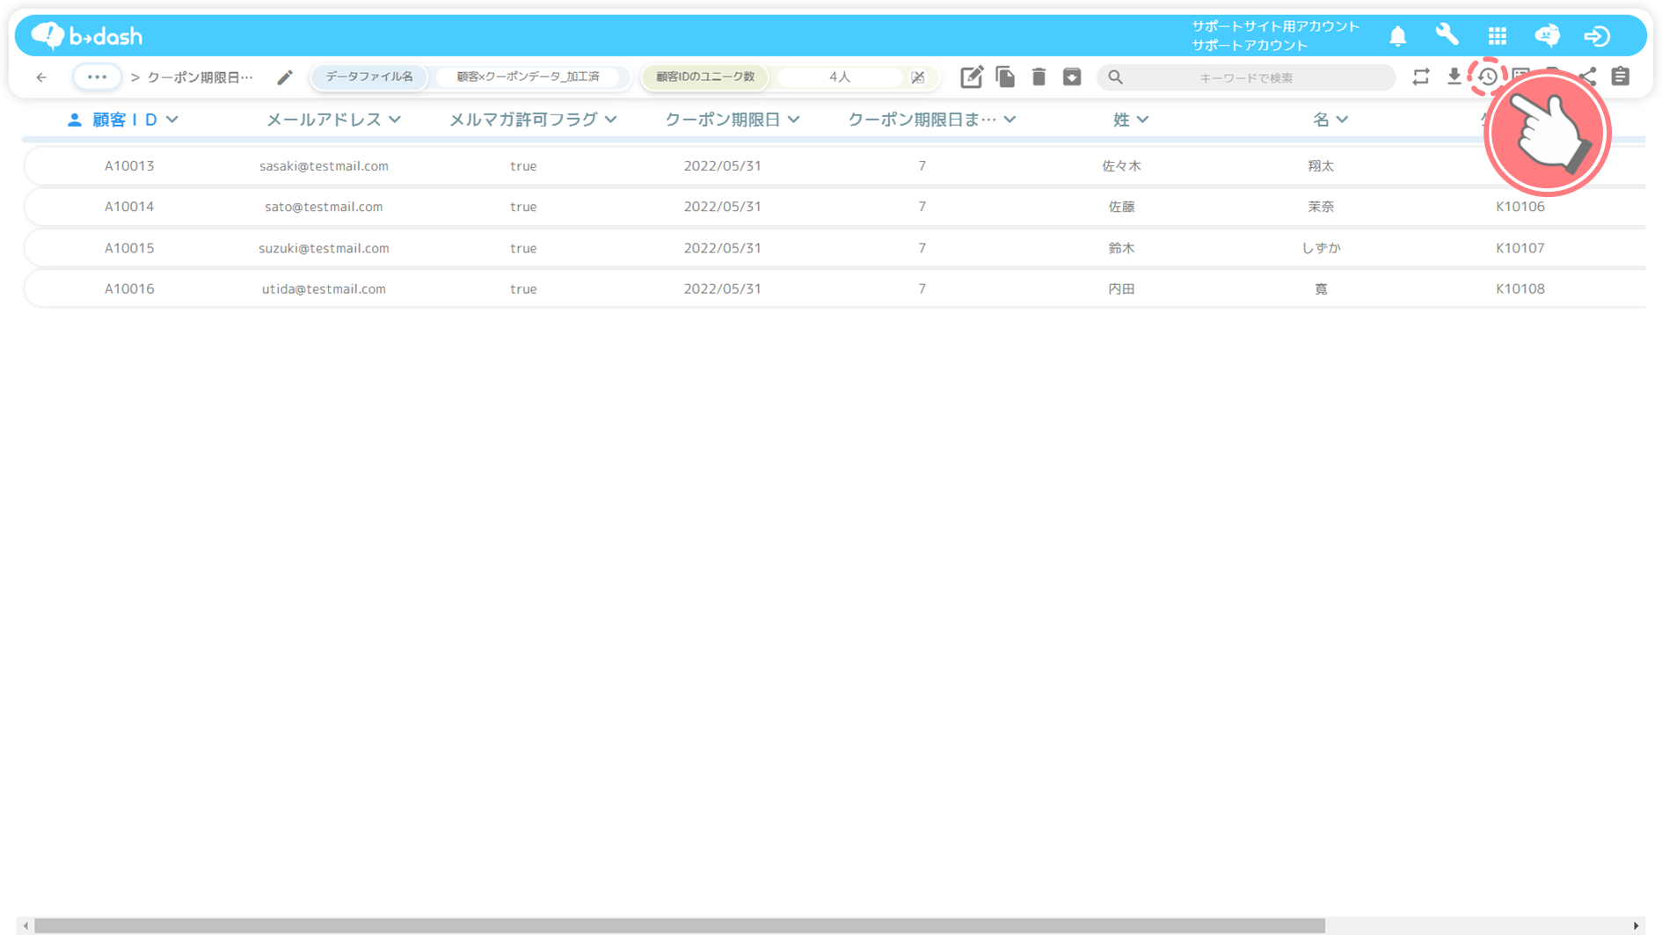The width and height of the screenshot is (1662, 935).
Task: Click suzuki@testmail.com cell
Action: [324, 248]
